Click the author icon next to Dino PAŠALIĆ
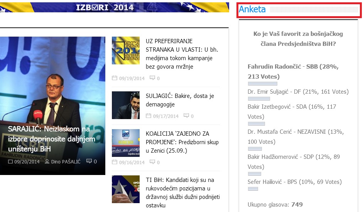 47,162
